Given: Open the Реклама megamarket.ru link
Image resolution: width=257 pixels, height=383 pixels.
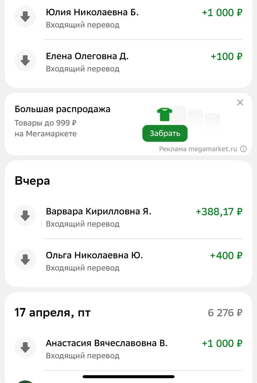Looking at the screenshot, I should pyautogui.click(x=198, y=149).
